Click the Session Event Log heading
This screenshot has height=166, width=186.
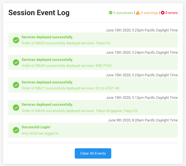tap(39, 13)
